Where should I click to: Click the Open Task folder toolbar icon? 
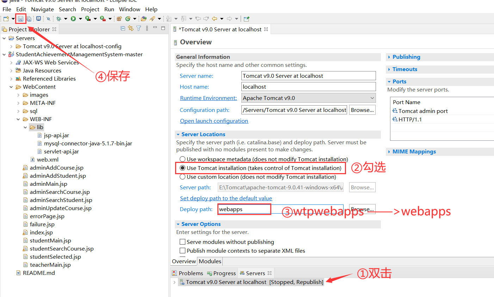(x=143, y=19)
